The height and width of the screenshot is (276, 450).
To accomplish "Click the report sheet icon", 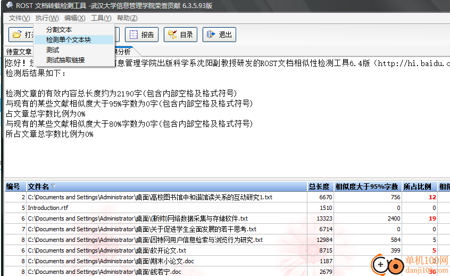I will [x=134, y=35].
